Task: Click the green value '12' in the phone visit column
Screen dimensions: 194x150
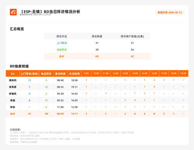Action: (x=46, y=87)
